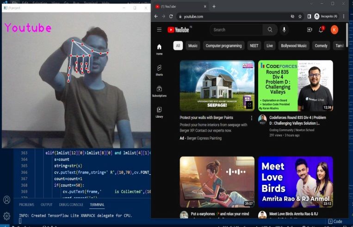
Task: Click the Code terminal label in VS Code
Action: 335,221
